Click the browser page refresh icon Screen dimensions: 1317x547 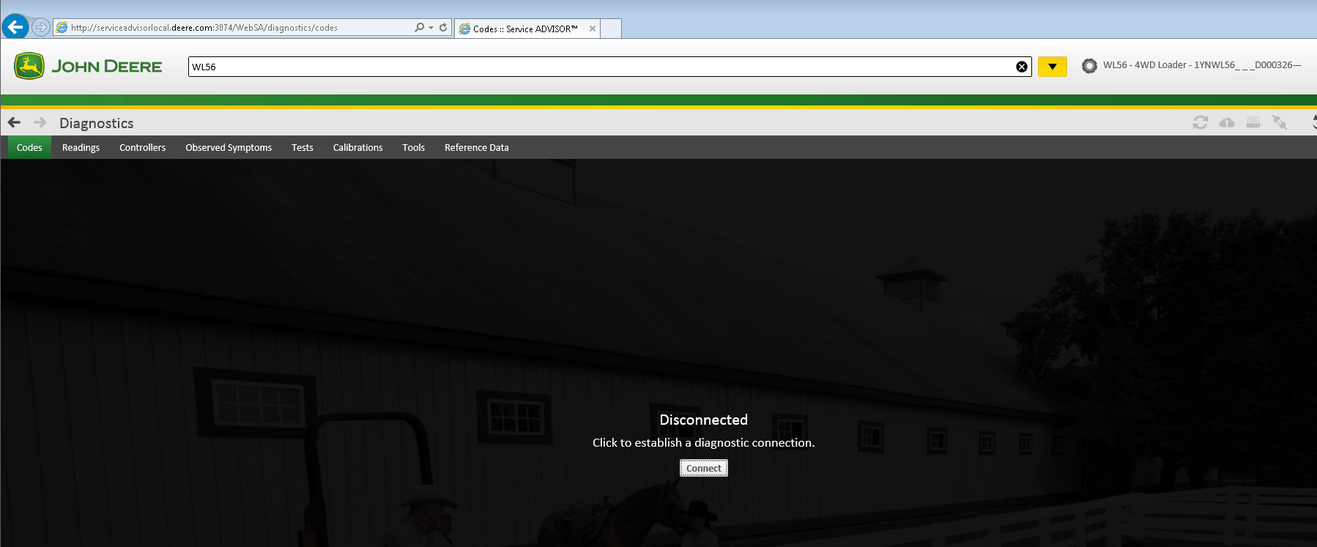click(443, 27)
